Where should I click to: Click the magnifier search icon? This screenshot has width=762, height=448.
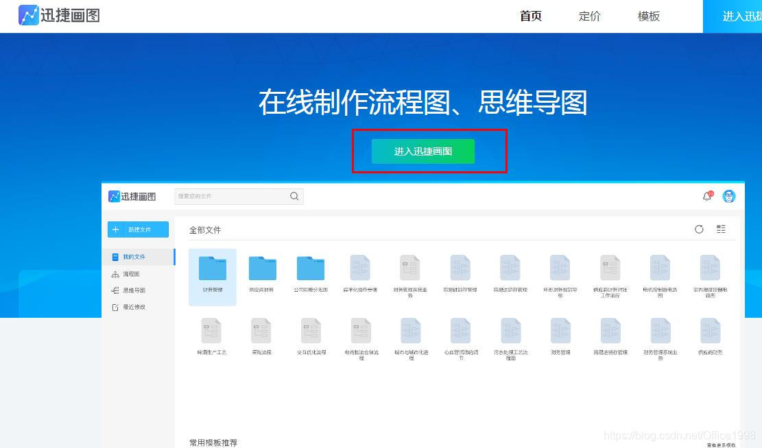[x=294, y=196]
